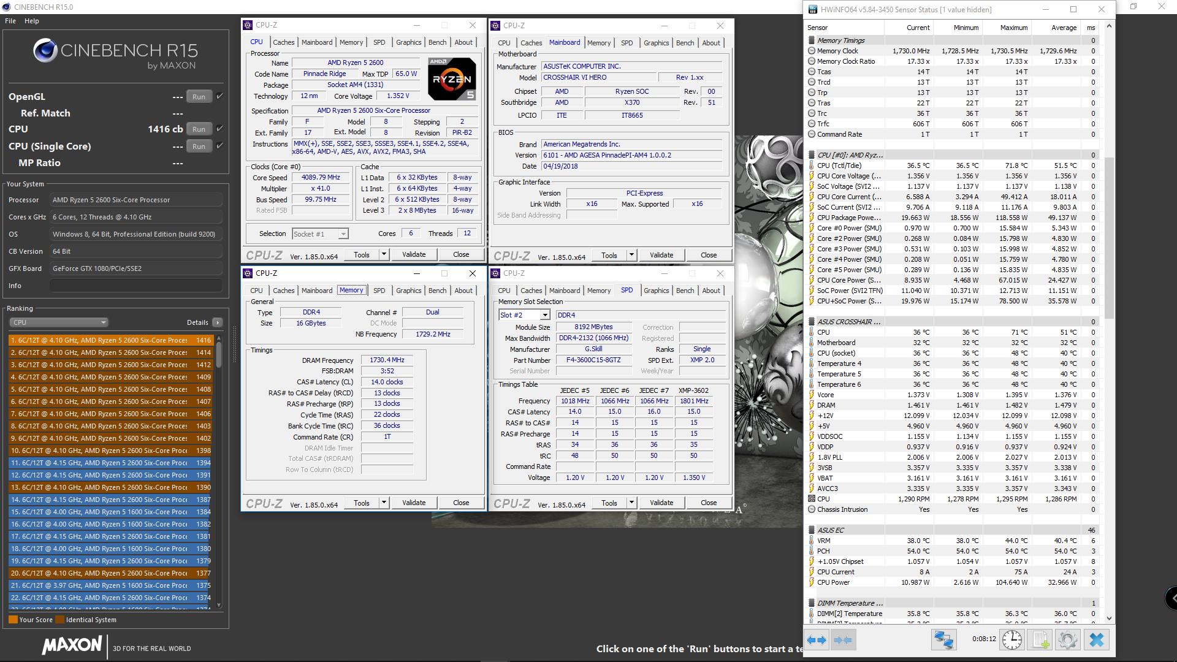Click Details arrow icon in Ranking

click(218, 322)
